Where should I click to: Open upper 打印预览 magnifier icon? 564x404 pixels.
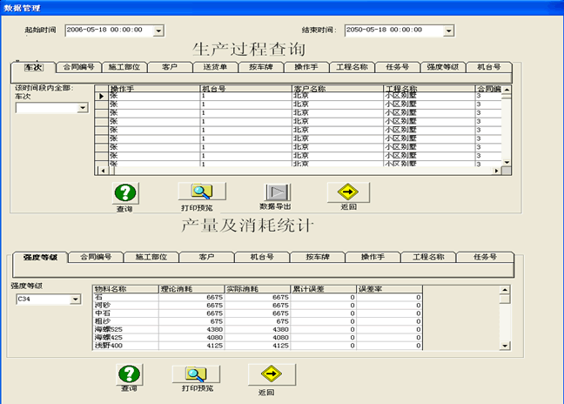coord(202,191)
